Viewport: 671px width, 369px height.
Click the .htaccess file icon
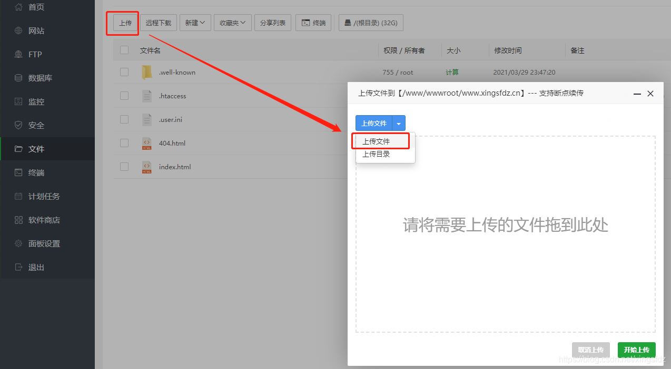click(147, 96)
